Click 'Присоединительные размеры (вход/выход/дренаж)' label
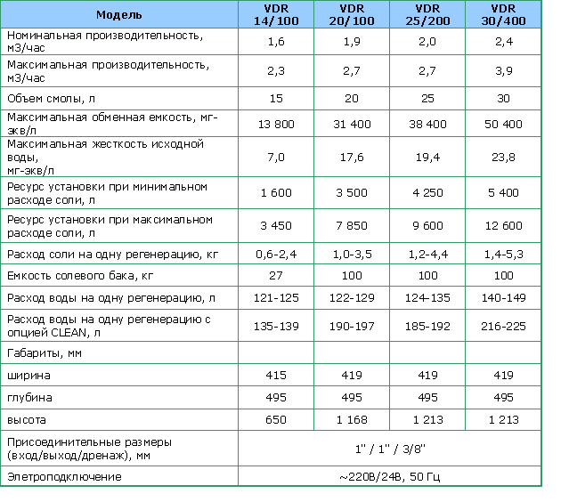Viewport: 569px width, 502px height. [x=89, y=449]
